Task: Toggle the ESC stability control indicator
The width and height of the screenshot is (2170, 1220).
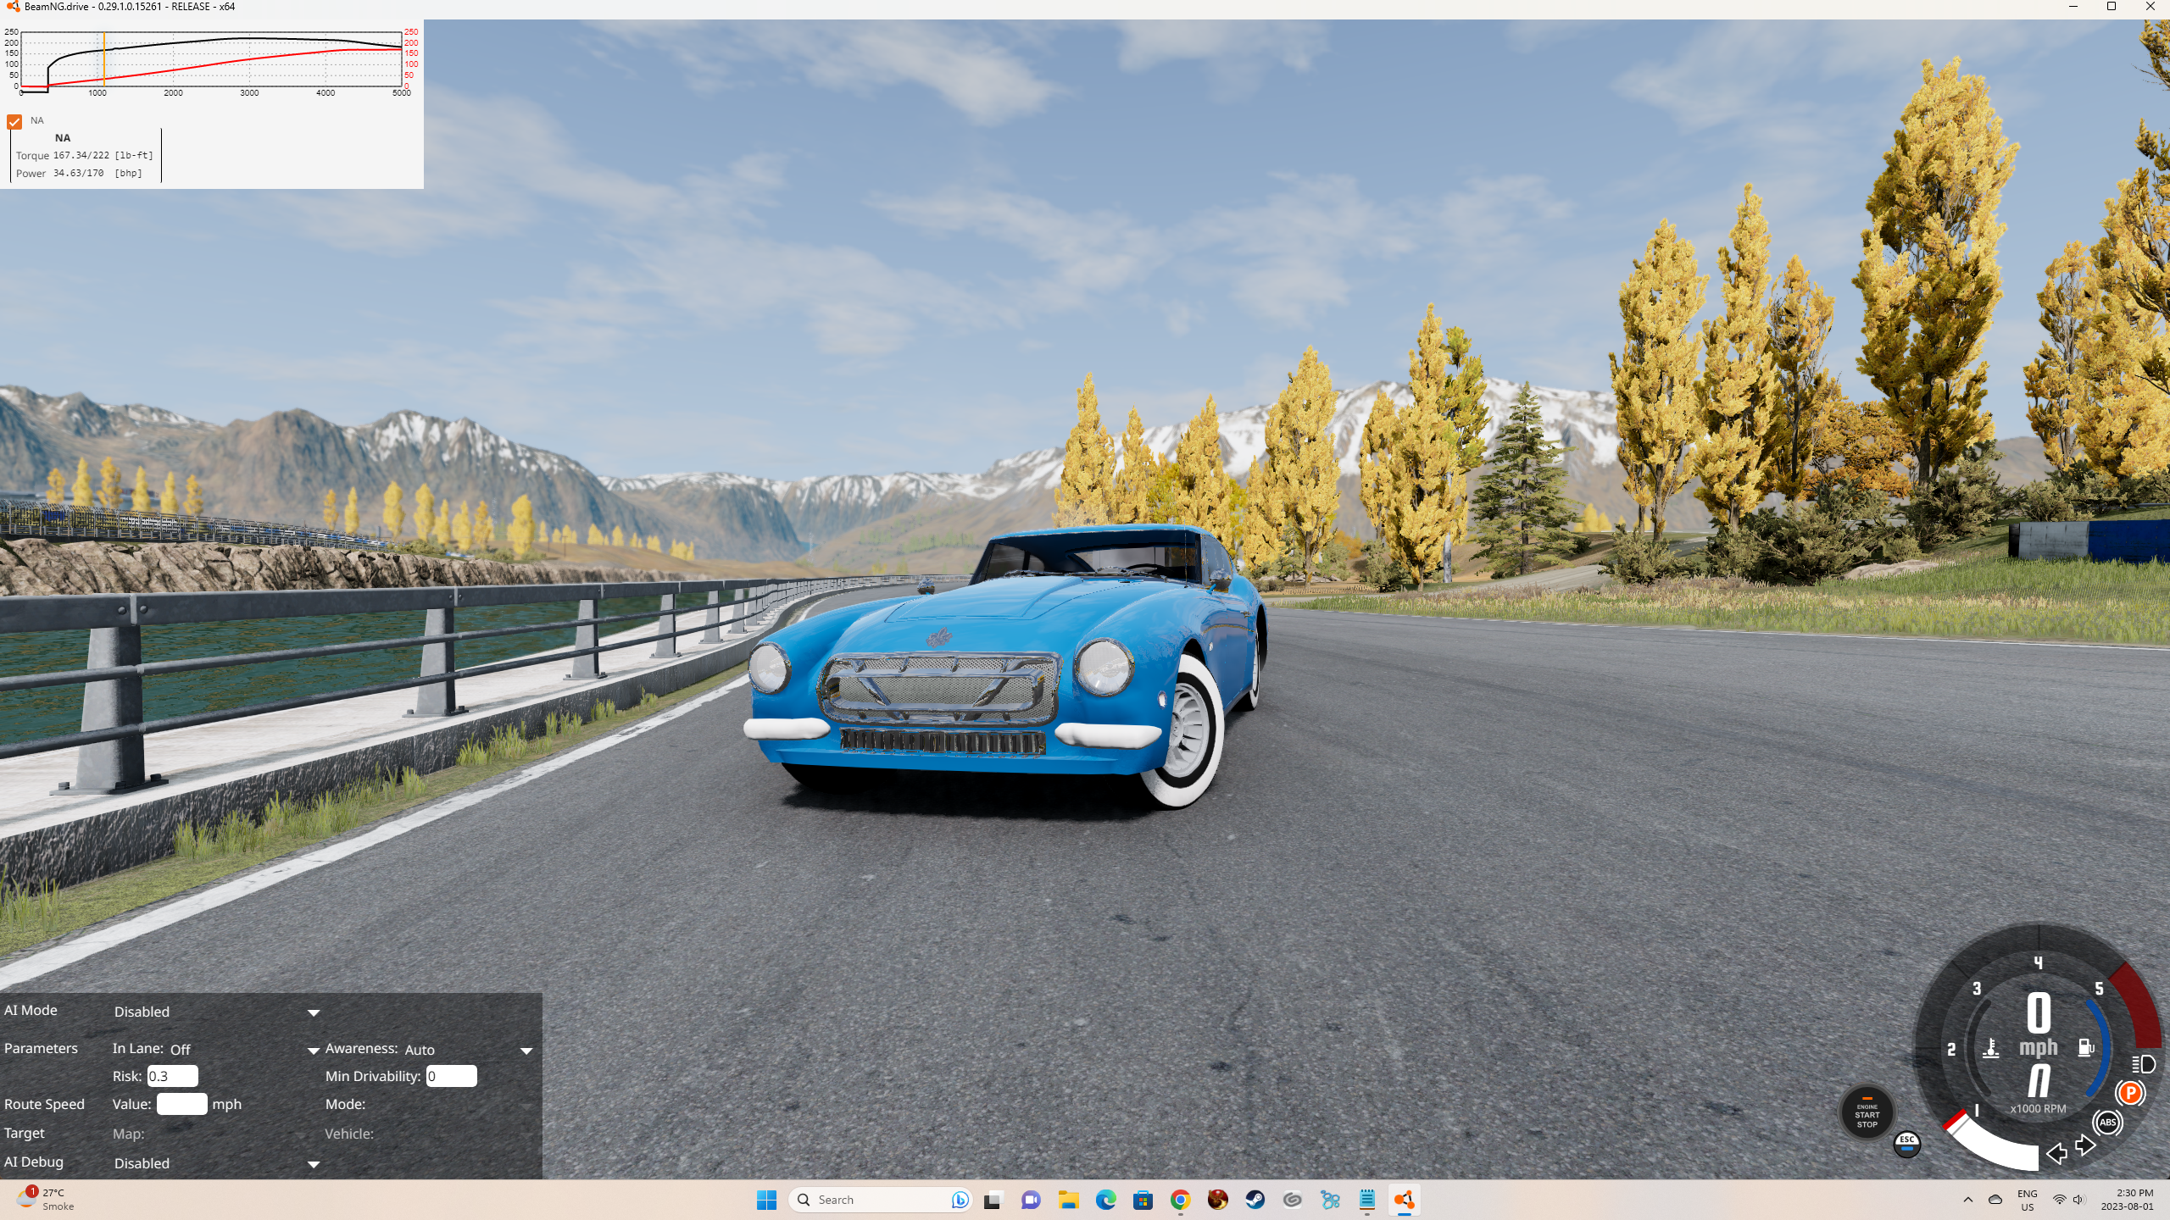Action: 1907,1143
